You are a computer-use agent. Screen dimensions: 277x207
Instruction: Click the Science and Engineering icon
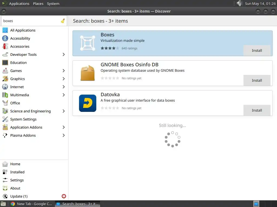pyautogui.click(x=5, y=111)
